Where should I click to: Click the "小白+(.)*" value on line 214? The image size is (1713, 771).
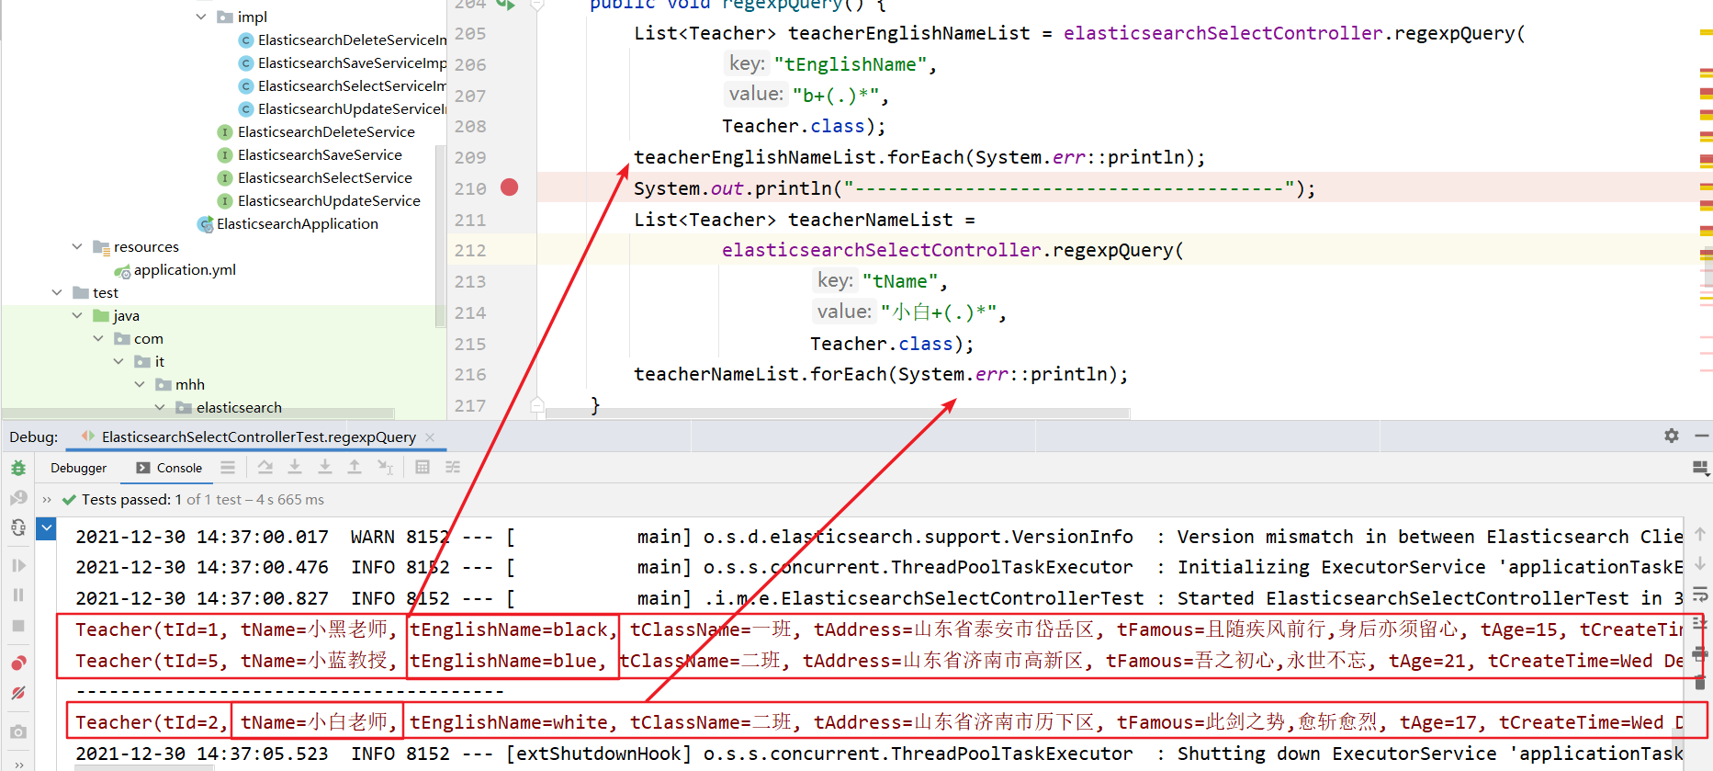939,312
